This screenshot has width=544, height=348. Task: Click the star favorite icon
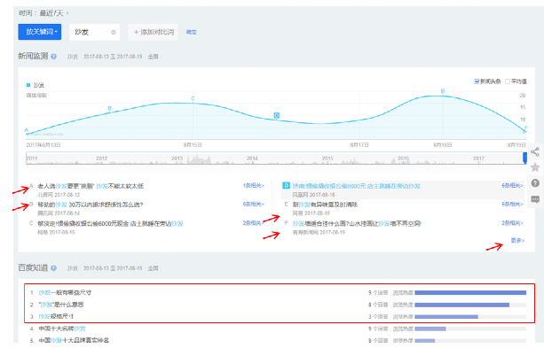pos(535,167)
